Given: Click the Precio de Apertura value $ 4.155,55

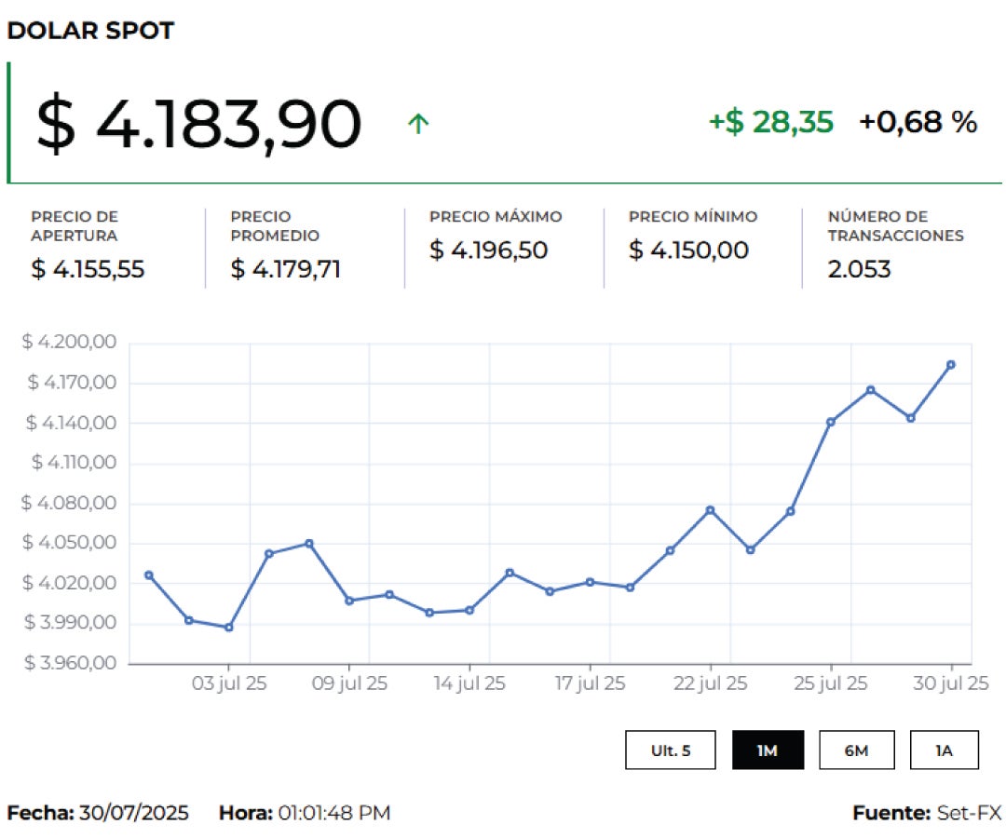Looking at the screenshot, I should click(88, 270).
